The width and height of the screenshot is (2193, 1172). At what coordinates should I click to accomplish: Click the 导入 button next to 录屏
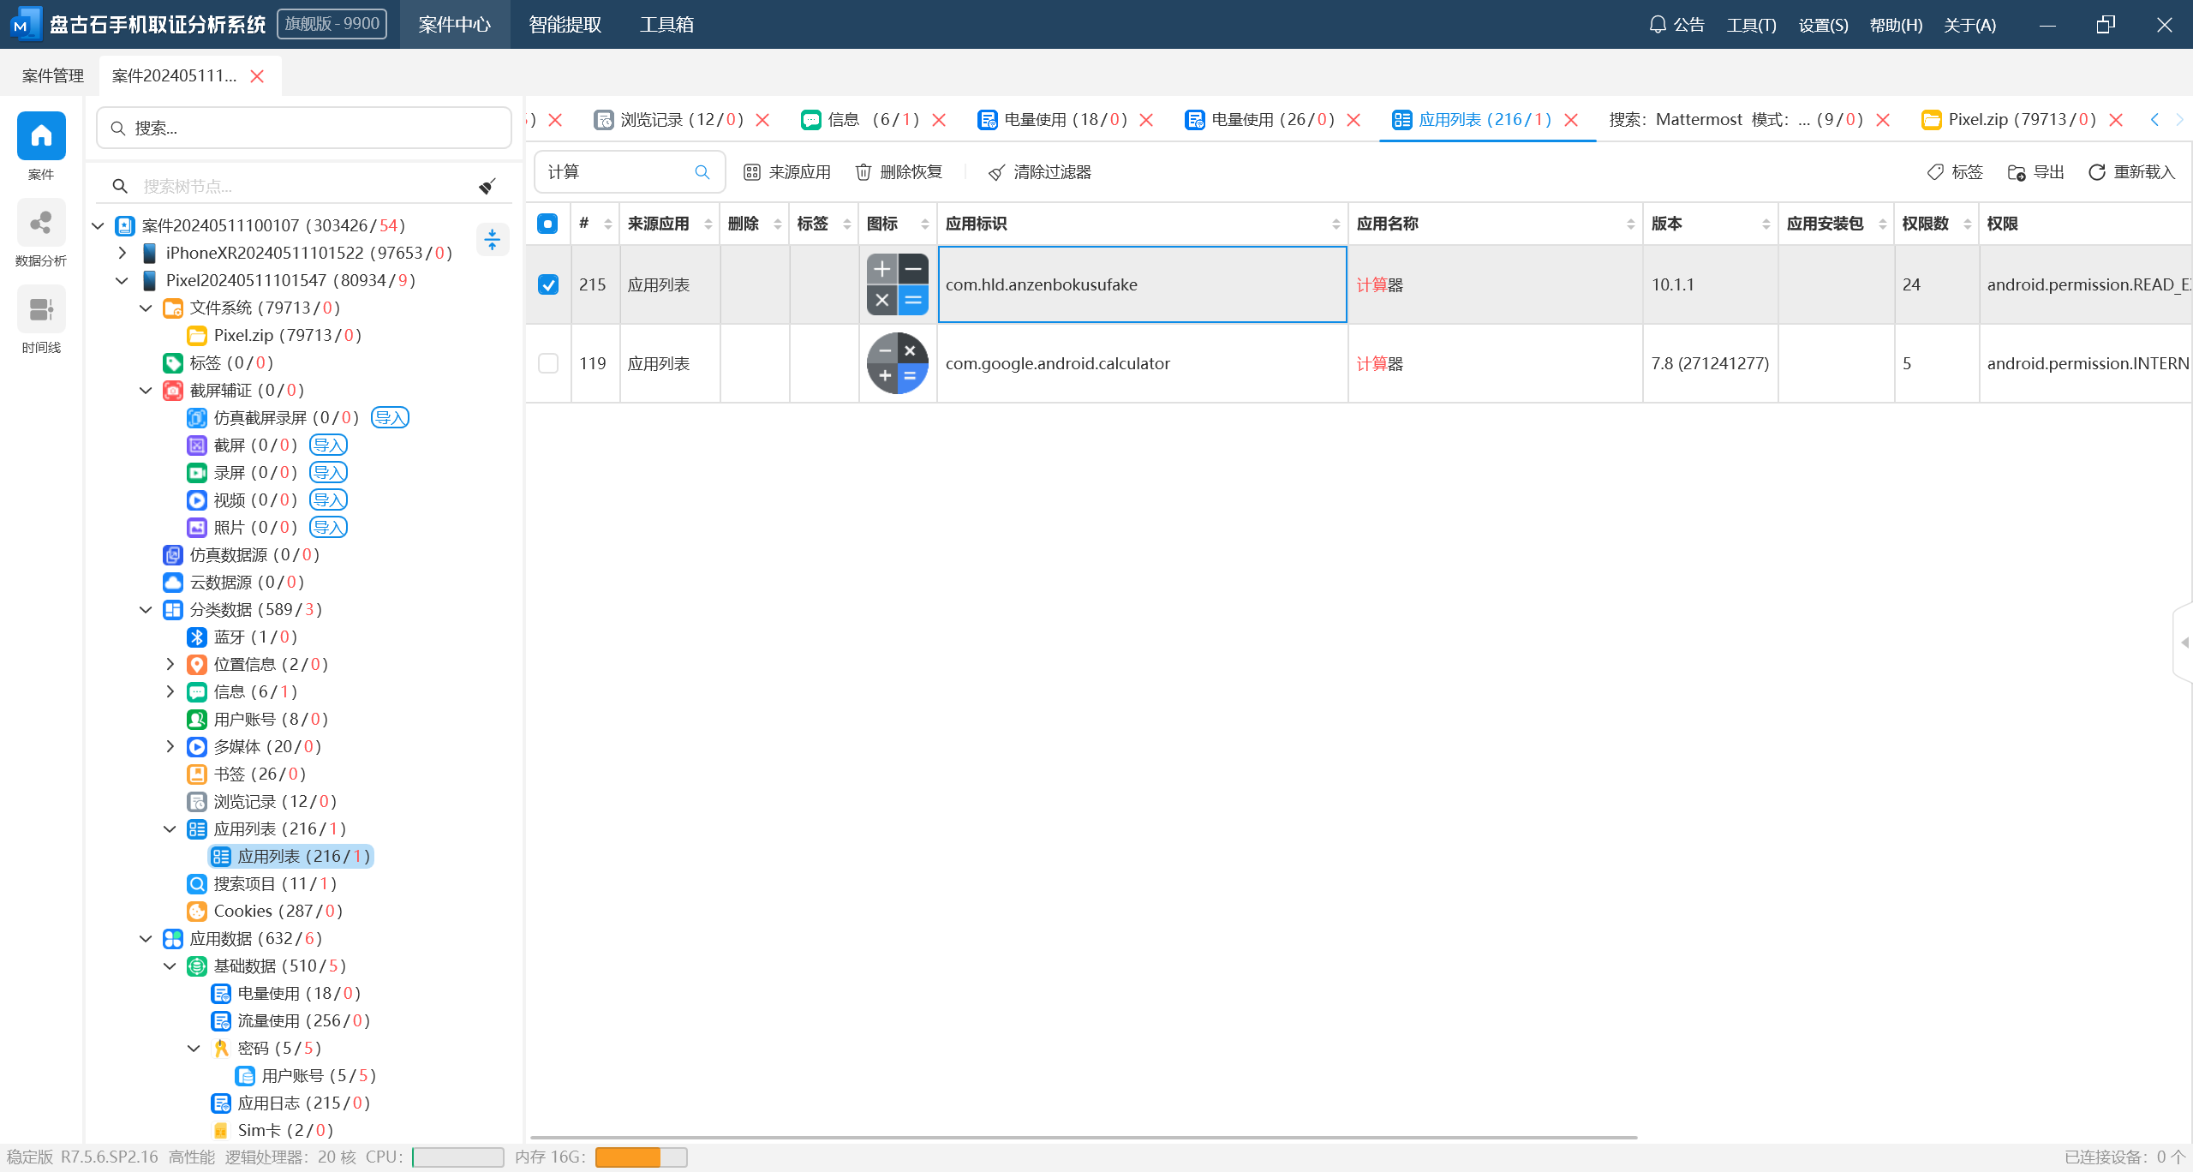point(328,473)
